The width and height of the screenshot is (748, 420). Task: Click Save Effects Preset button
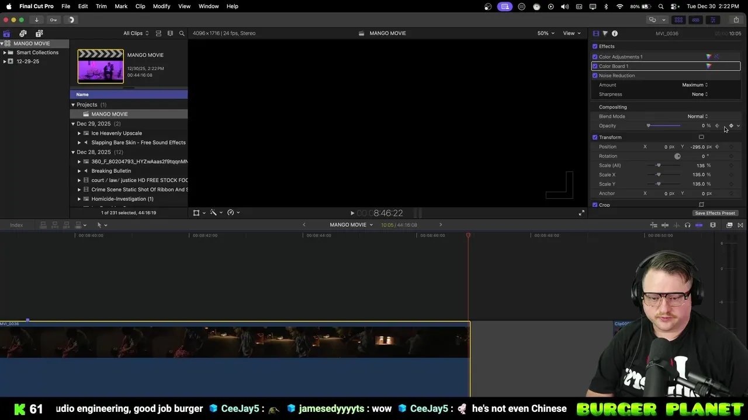(715, 213)
